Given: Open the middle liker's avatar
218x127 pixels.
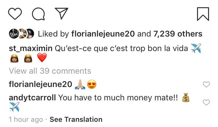Looking at the screenshot, I should point(22,34).
